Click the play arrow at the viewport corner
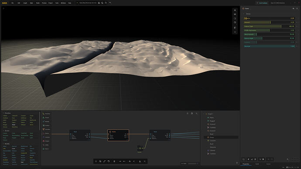 pos(3,8)
